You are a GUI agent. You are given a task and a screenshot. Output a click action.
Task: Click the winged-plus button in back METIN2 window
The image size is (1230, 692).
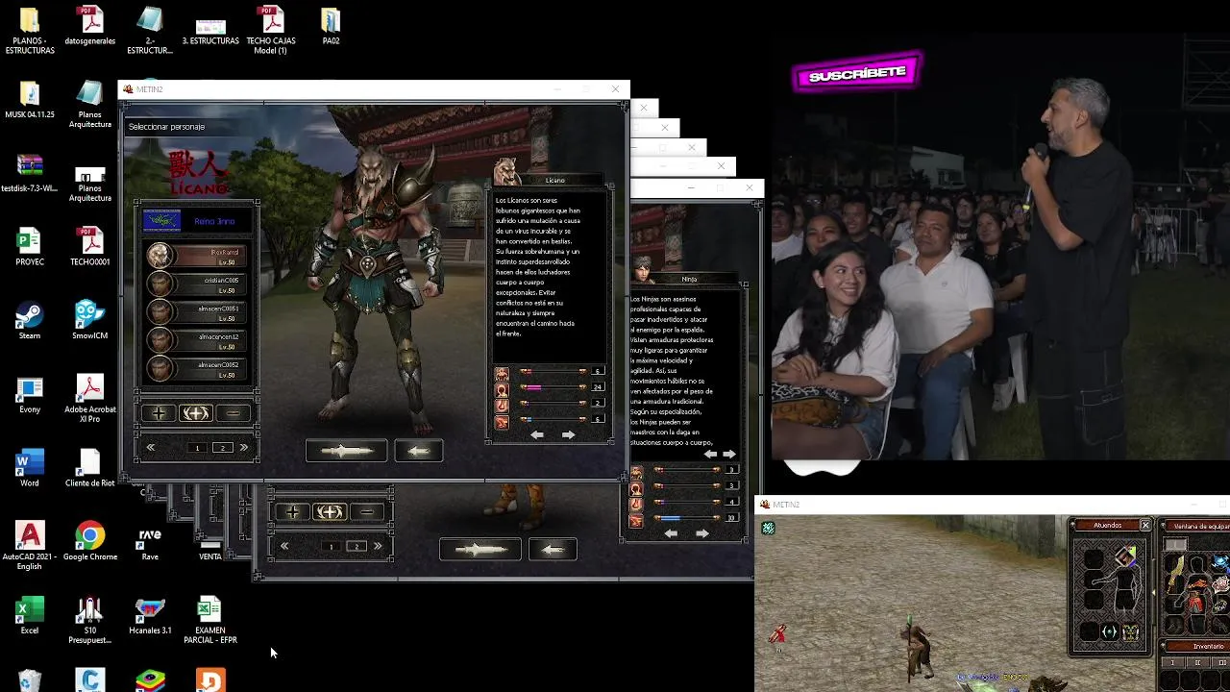[330, 512]
